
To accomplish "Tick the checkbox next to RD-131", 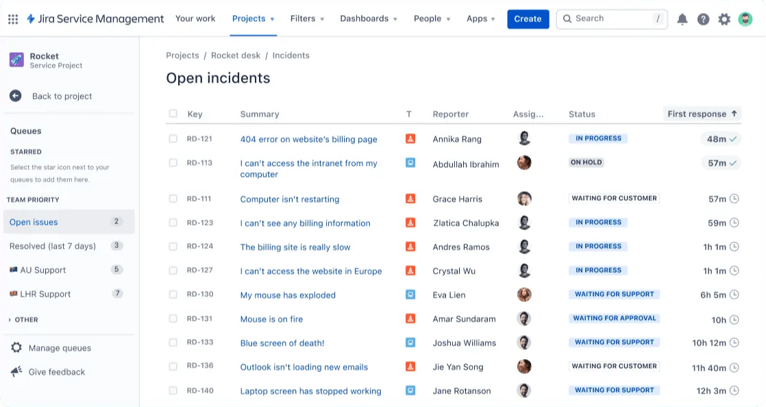I will 173,319.
